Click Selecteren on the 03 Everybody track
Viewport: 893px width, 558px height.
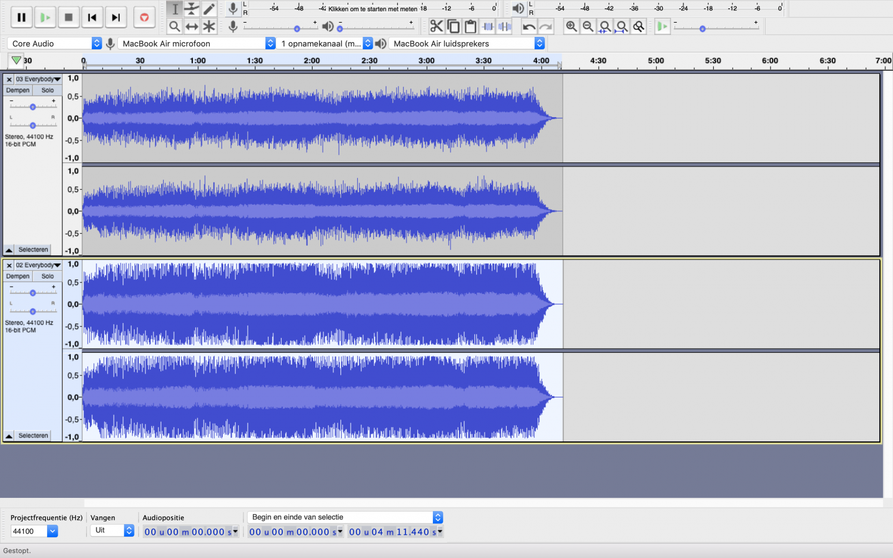pyautogui.click(x=33, y=250)
